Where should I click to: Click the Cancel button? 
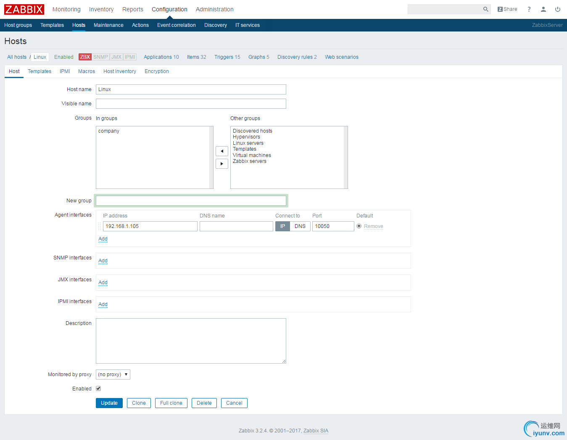coord(234,403)
